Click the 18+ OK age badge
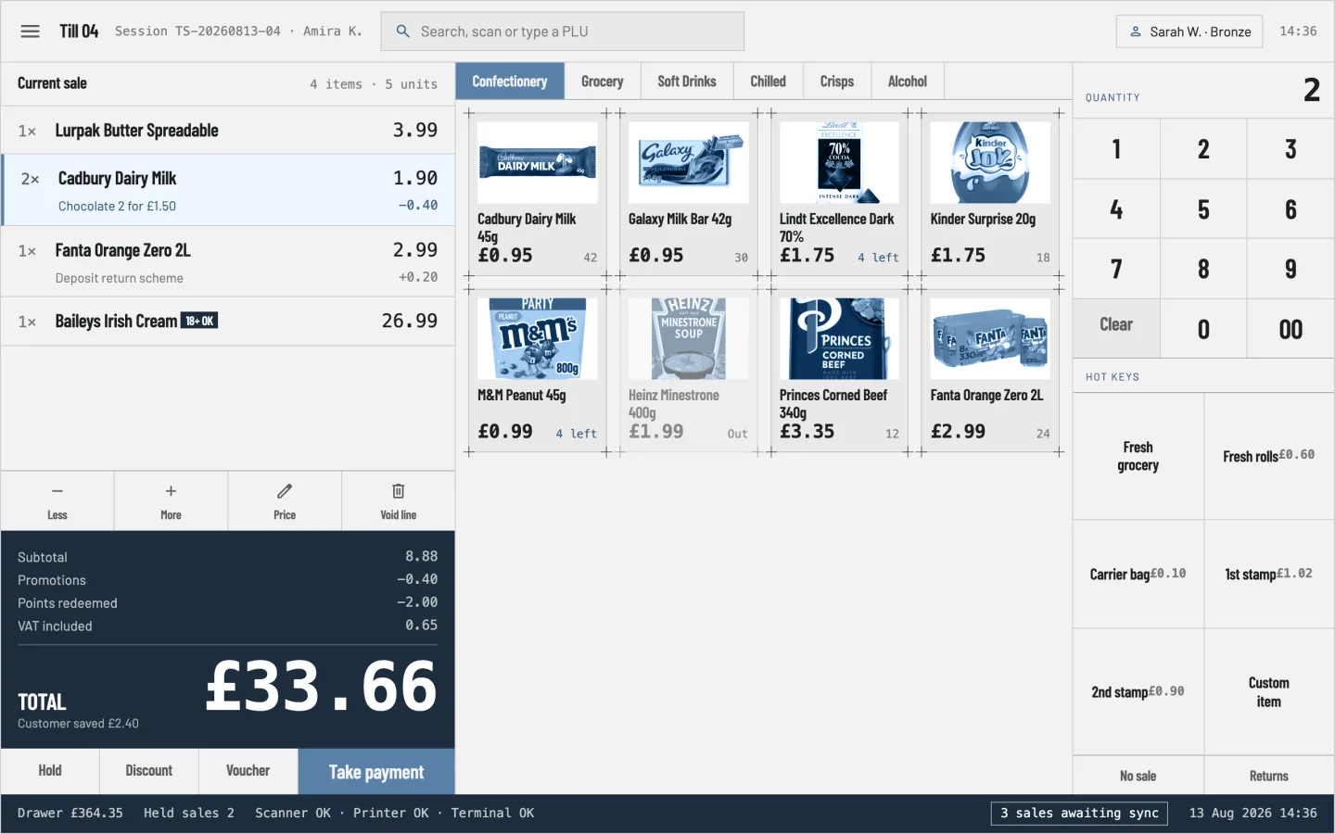Screen dimensions: 1335x834 pos(199,321)
